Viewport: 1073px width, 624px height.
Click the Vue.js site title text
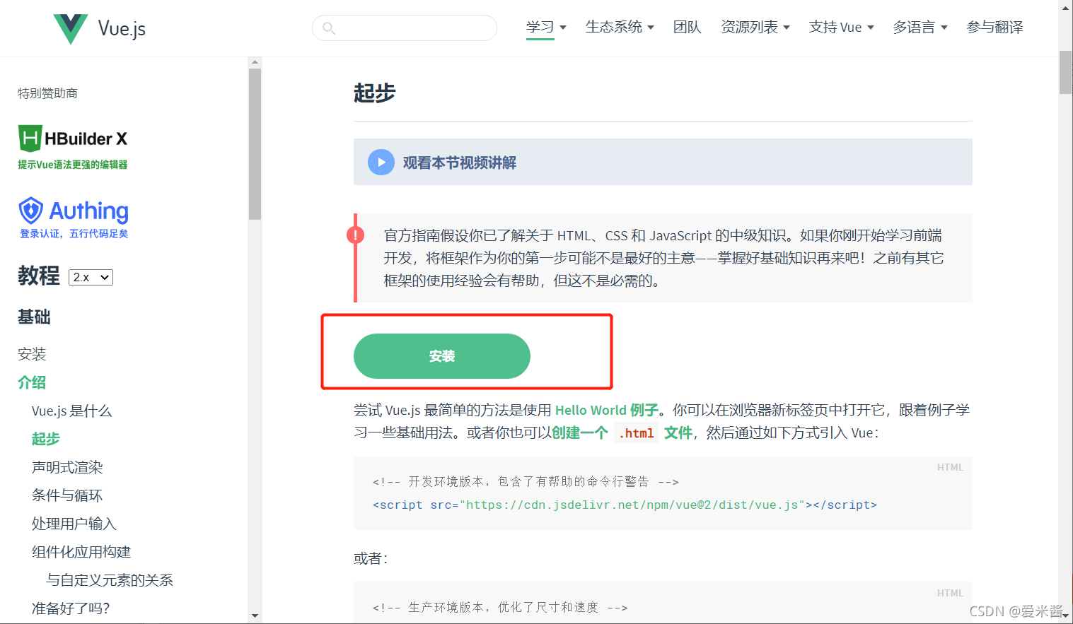[122, 29]
